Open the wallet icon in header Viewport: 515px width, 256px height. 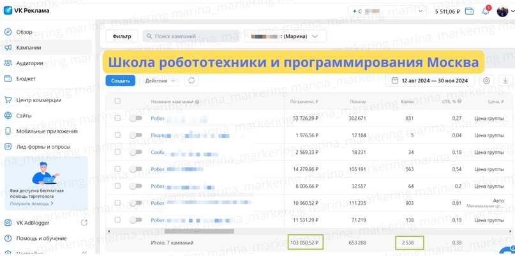click(x=470, y=11)
